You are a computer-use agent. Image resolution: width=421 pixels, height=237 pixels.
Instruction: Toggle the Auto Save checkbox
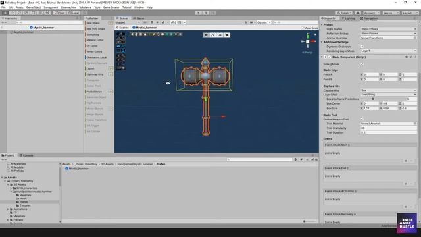pyautogui.click(x=303, y=28)
